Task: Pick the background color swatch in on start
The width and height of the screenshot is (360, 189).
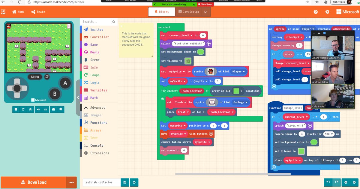Action: pos(201,52)
